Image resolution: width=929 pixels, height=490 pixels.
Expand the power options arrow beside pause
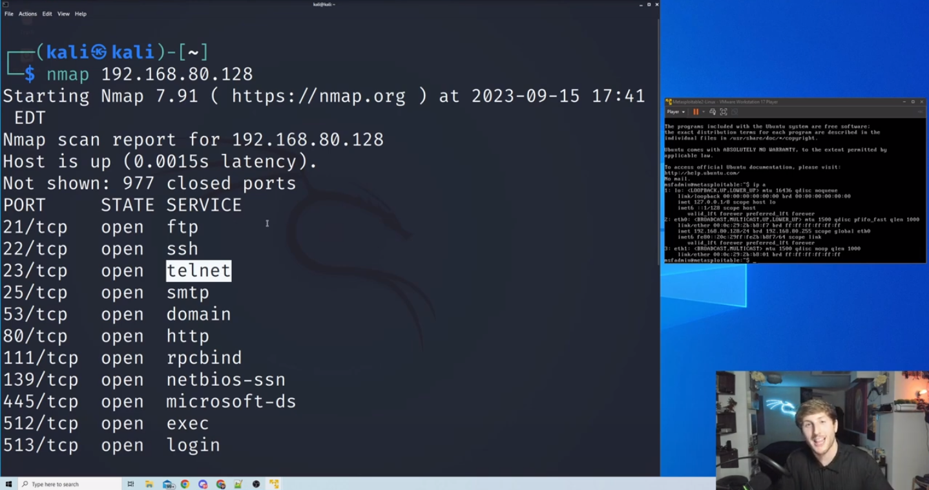[704, 112]
